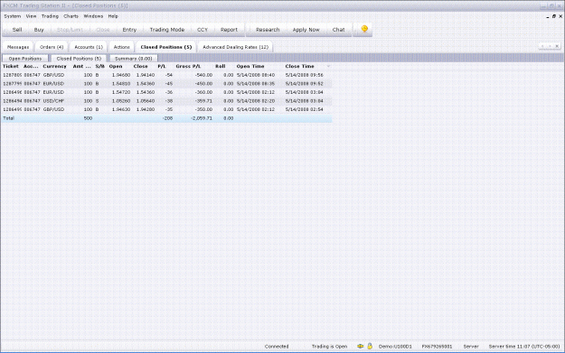Screen dimensions: 565x353
Task: Select the close price 1.94280 cell
Action: click(146, 109)
